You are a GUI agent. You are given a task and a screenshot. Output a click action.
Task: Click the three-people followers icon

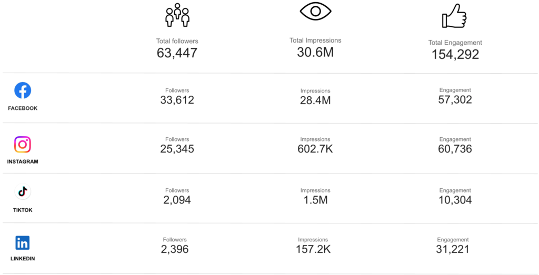coord(177,15)
